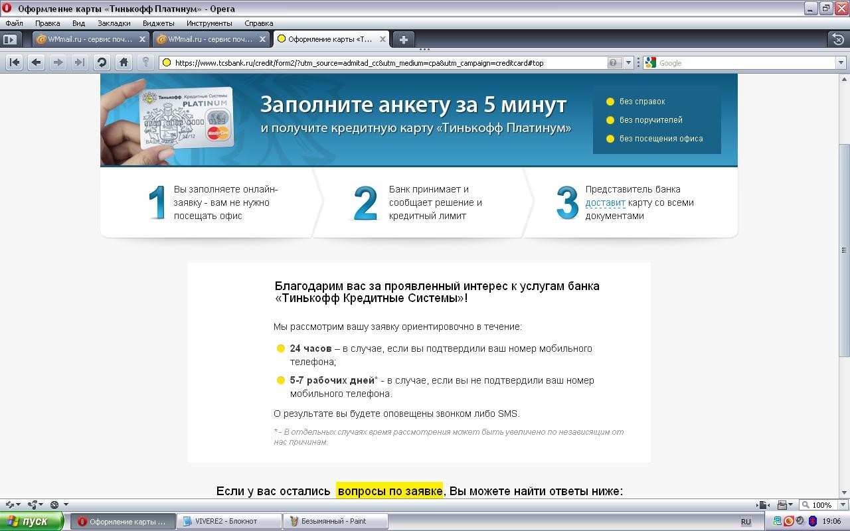Click the Fast Forward navigation button
The image size is (850, 531).
(x=80, y=62)
